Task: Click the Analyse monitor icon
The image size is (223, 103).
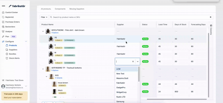Action: [3, 31]
